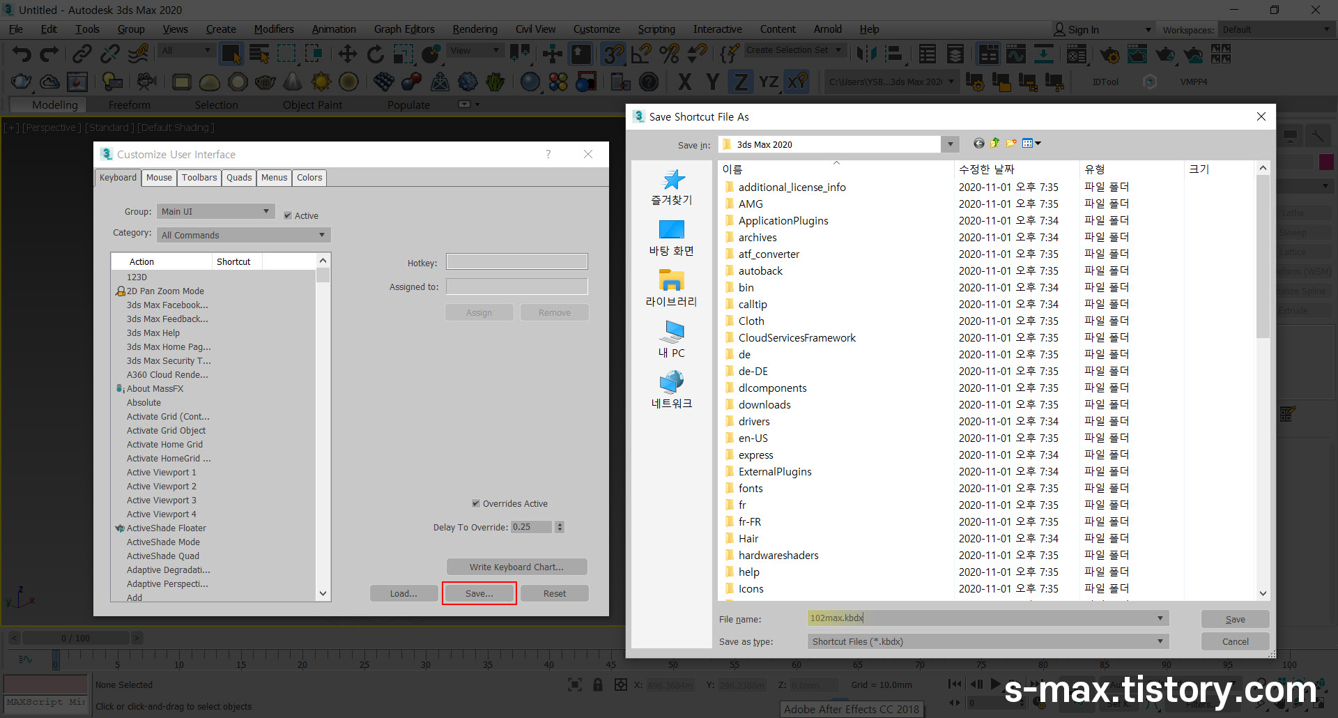Expand the File name history dropdown arrow
The height and width of the screenshot is (718, 1338).
(x=1160, y=618)
